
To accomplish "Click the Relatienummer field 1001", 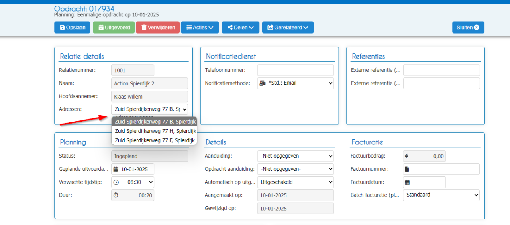I will click(133, 70).
